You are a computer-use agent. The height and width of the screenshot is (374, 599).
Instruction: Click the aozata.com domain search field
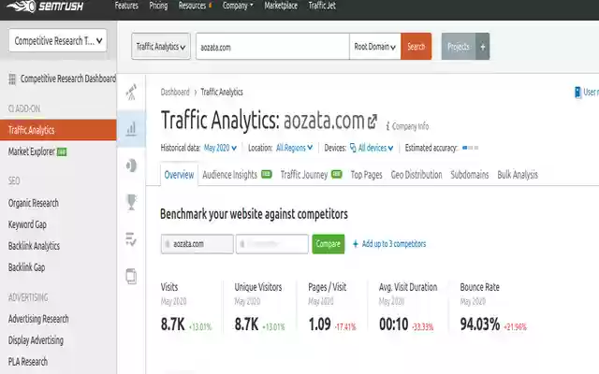272,47
